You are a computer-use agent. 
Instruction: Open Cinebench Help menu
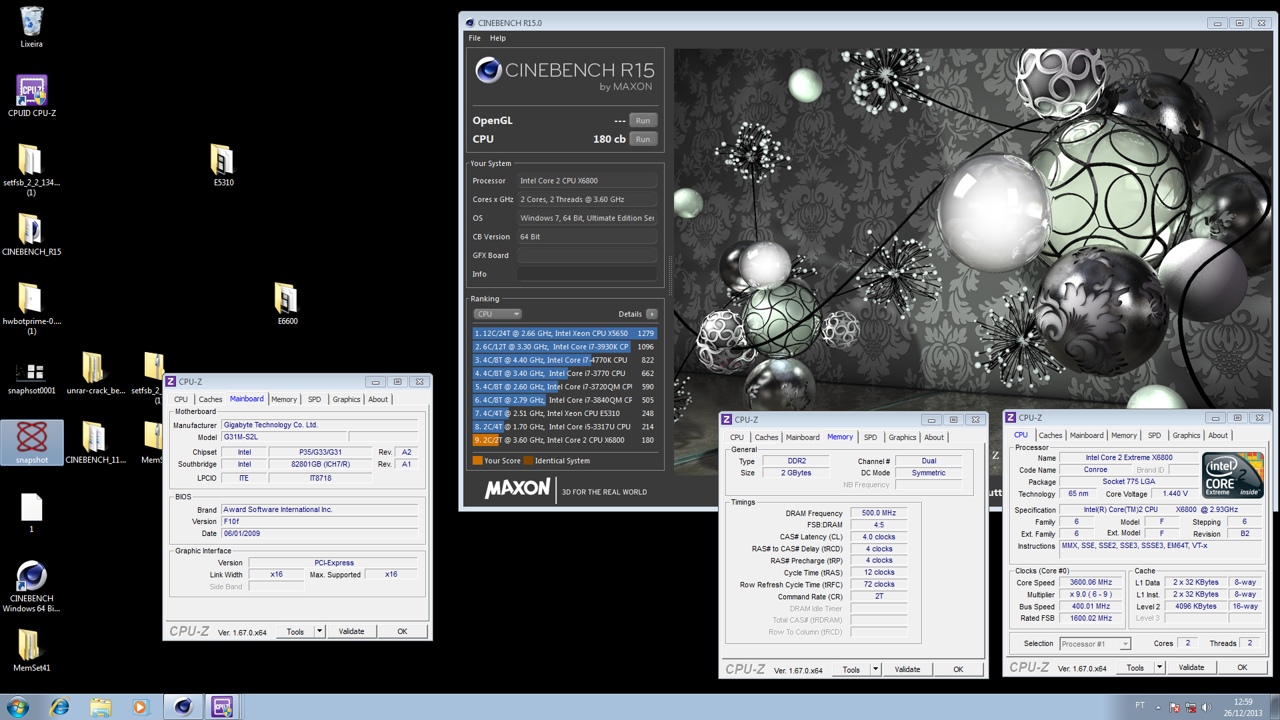pyautogui.click(x=498, y=38)
